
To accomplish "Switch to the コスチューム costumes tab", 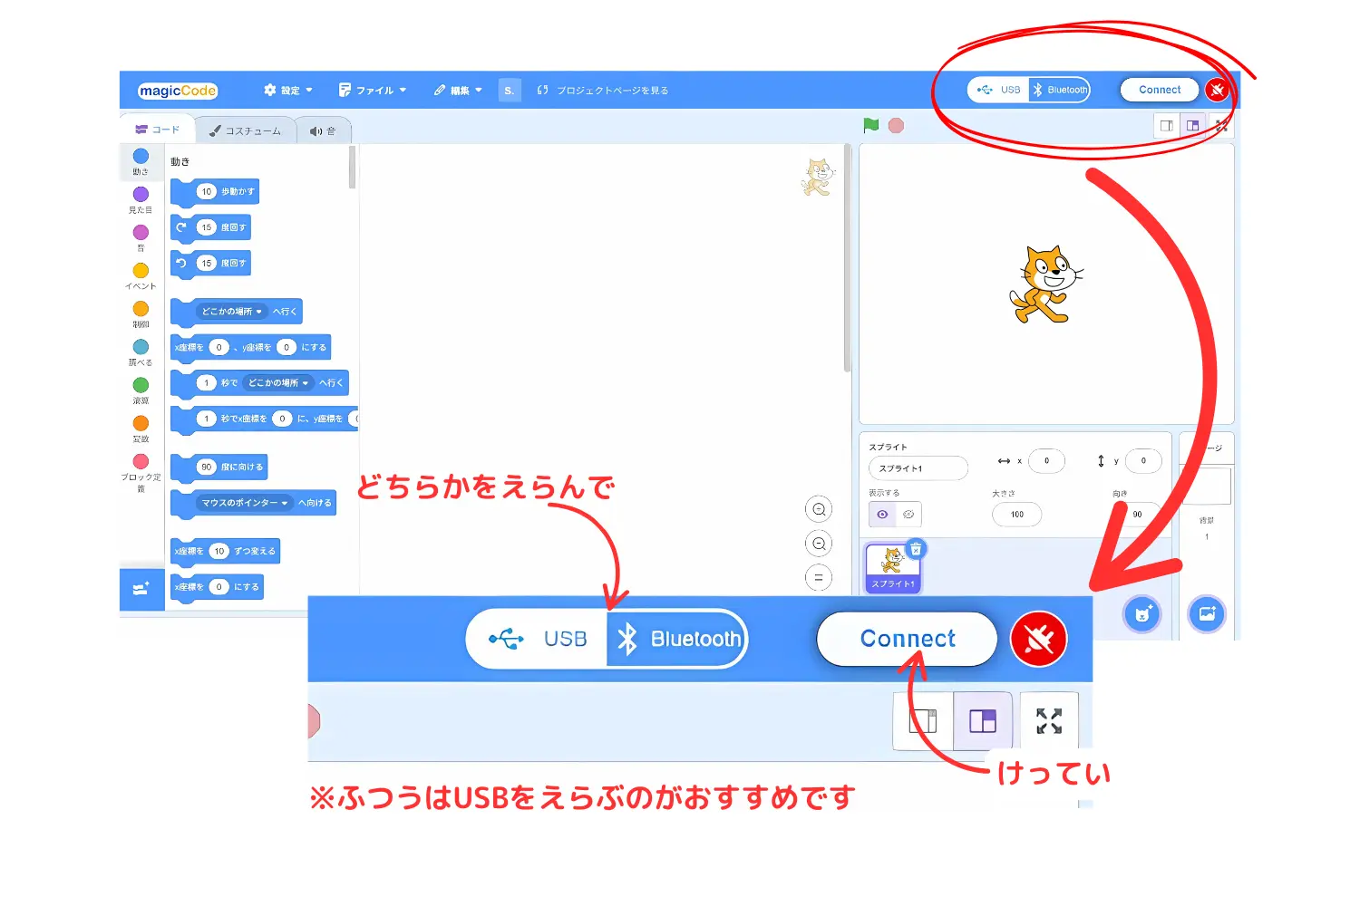I will (x=245, y=131).
